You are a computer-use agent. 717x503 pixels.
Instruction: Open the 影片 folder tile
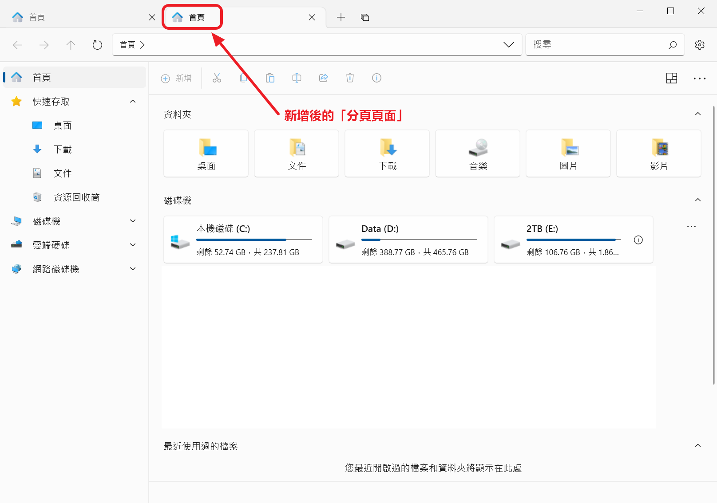(659, 153)
